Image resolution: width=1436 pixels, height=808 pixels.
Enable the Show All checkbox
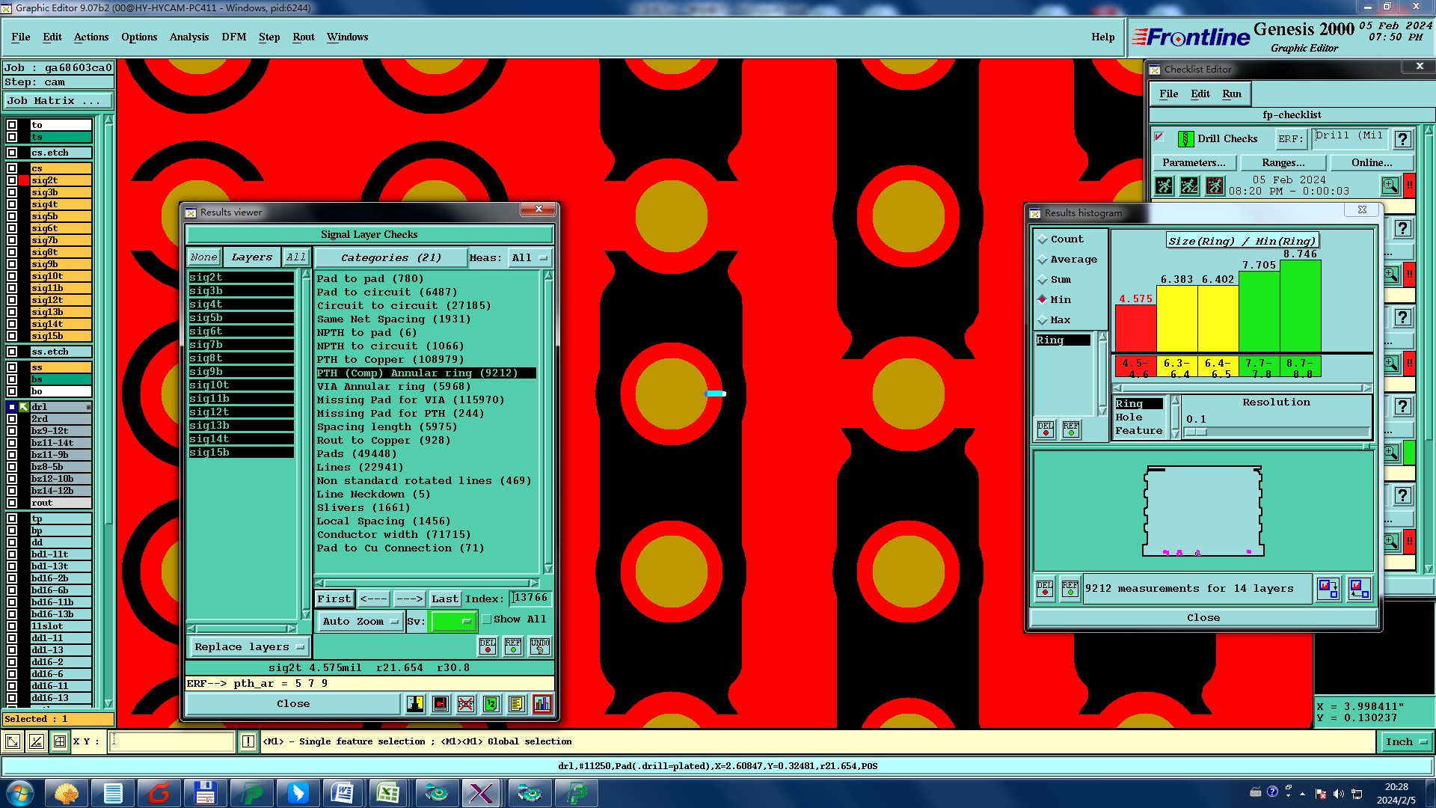[x=487, y=619]
